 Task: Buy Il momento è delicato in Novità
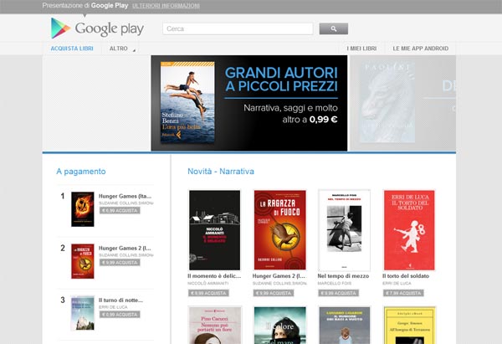click(208, 293)
